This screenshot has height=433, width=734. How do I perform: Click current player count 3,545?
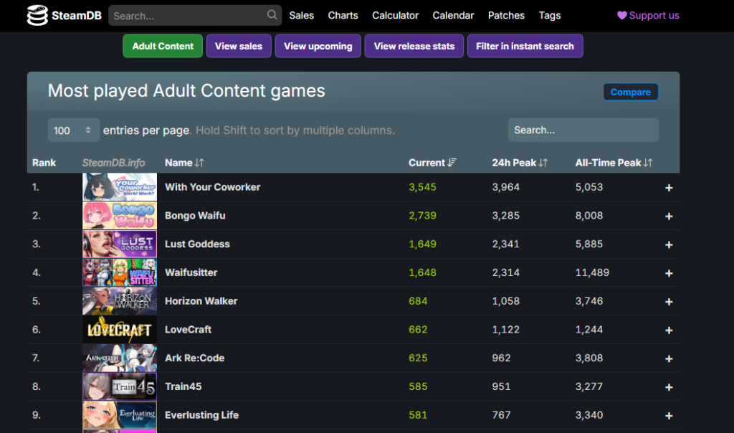[422, 187]
